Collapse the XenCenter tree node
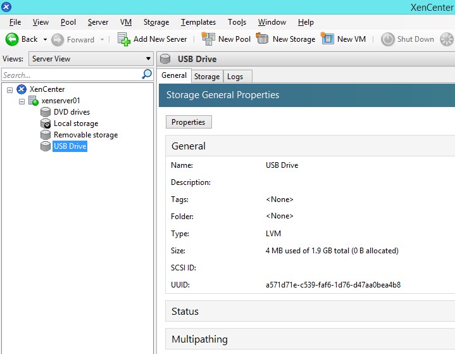 pyautogui.click(x=9, y=90)
